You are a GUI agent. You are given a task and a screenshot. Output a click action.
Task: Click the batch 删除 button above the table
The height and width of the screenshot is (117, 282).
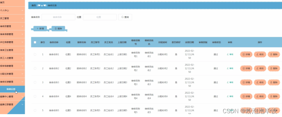58,29
